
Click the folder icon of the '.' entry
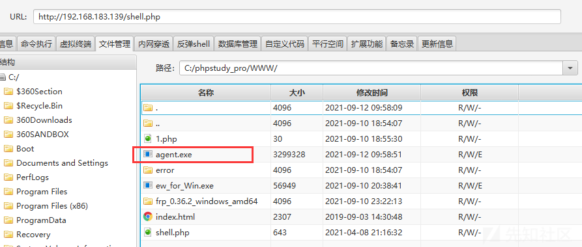coord(148,108)
